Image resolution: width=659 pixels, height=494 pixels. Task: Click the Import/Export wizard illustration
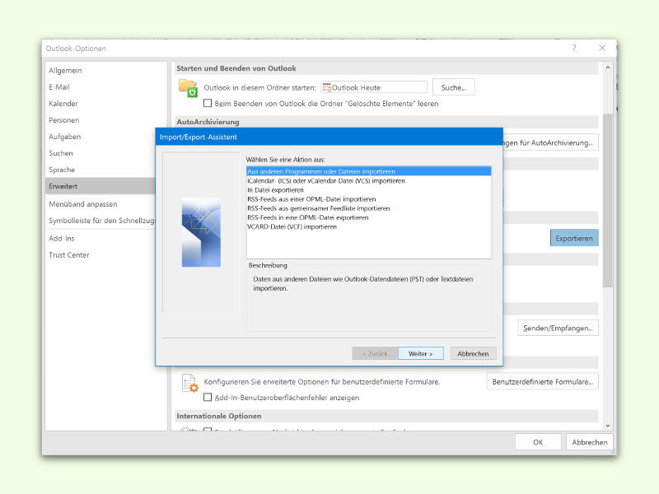(x=201, y=232)
